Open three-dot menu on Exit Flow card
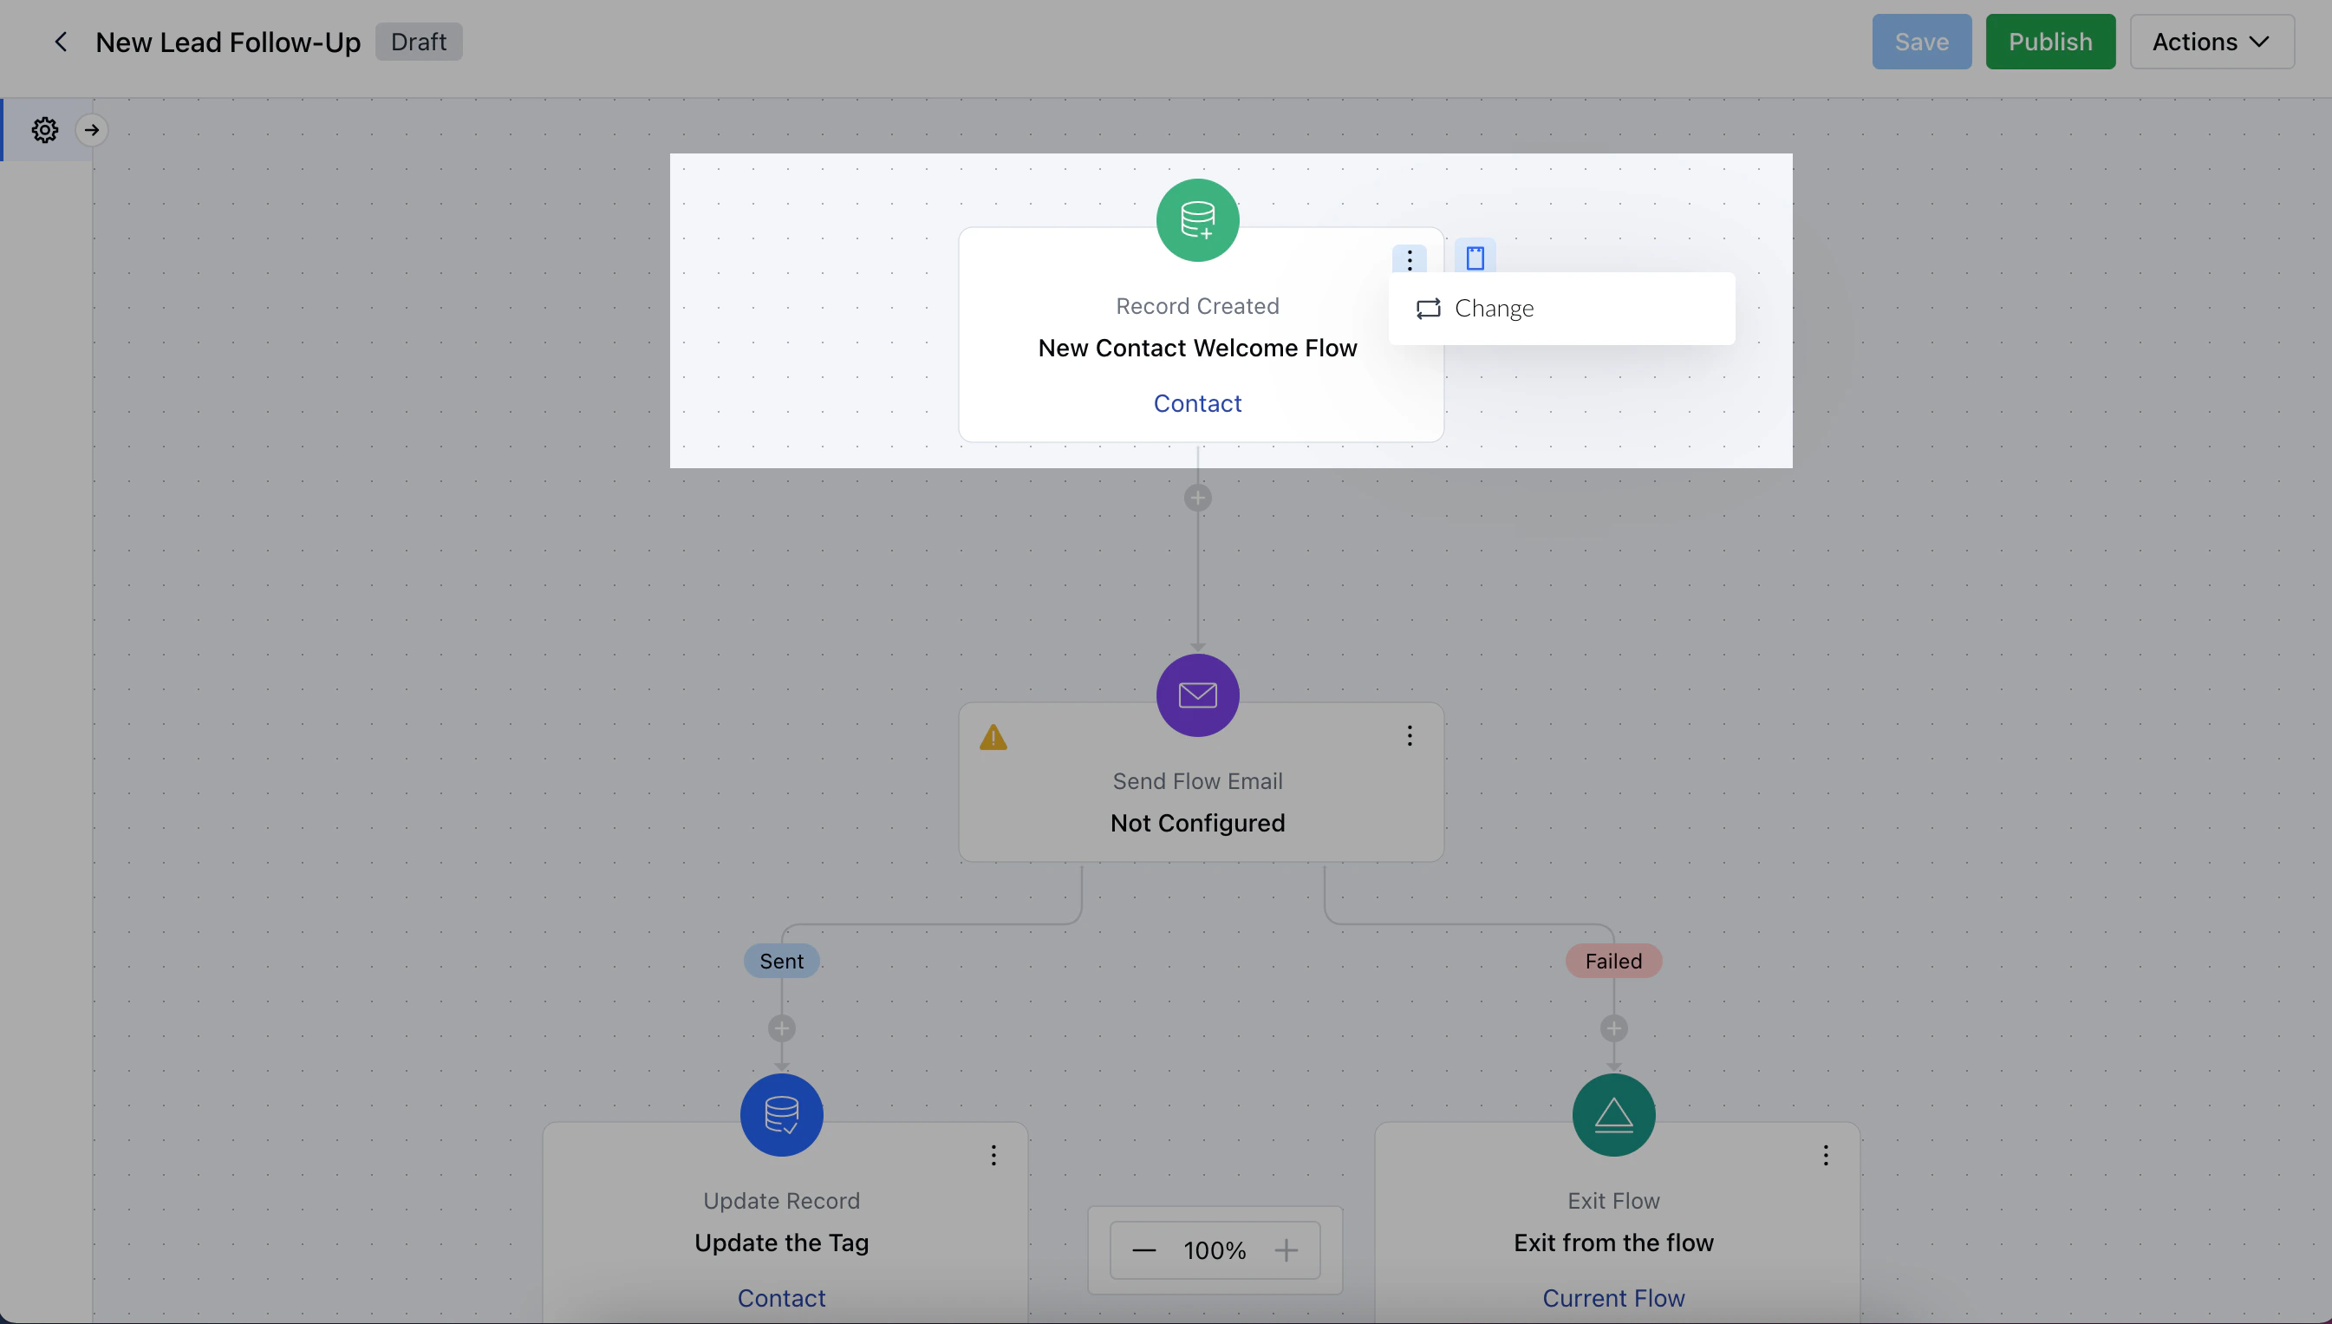2332x1324 pixels. tap(1825, 1155)
